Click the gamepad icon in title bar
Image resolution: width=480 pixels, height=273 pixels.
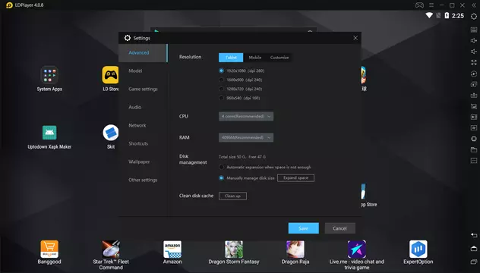(419, 5)
